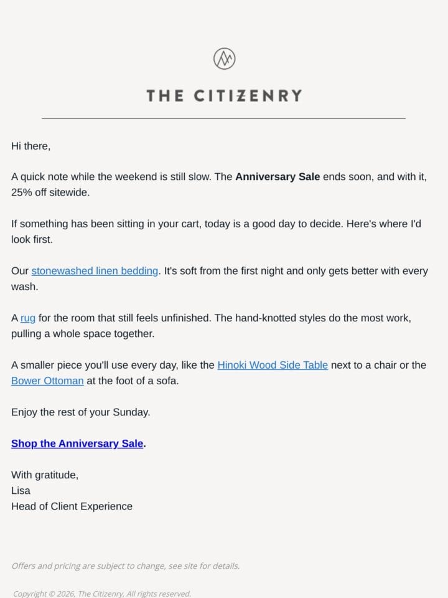Click the 'With gratitude,' sign-off
Image resolution: width=448 pixels, height=598 pixels.
click(x=45, y=475)
